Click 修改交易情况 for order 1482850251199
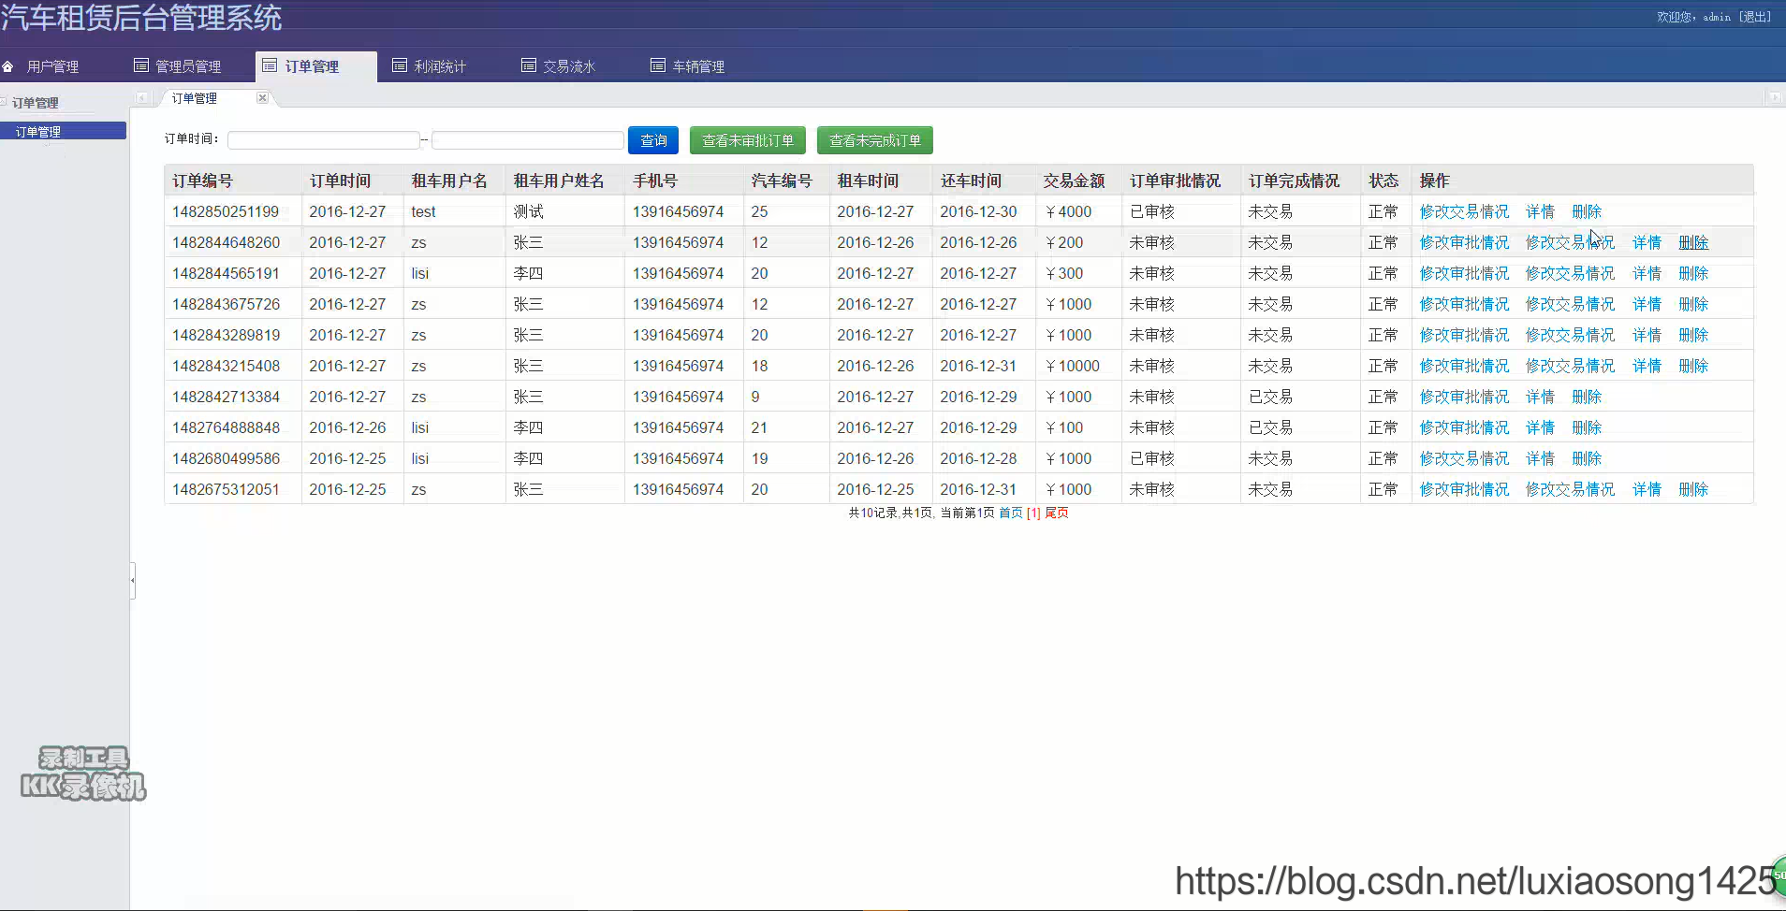This screenshot has width=1786, height=911. (1464, 211)
